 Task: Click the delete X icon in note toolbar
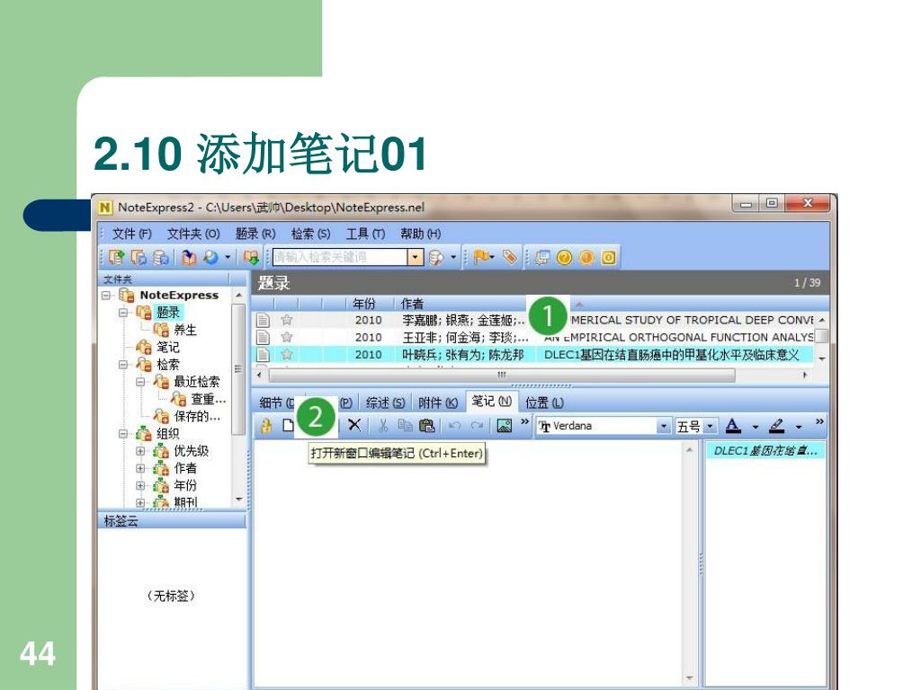pos(354,425)
